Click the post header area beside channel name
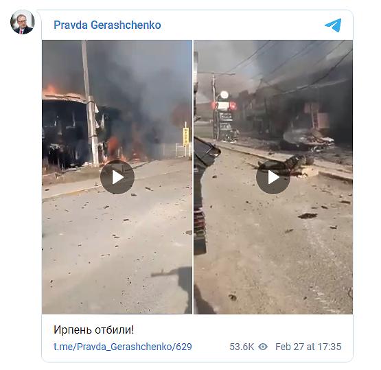This screenshot has height=370, width=381. pos(242,25)
